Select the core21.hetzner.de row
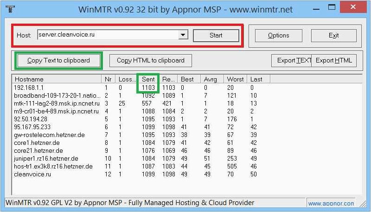The width and height of the screenshot is (371, 212). coord(142,150)
